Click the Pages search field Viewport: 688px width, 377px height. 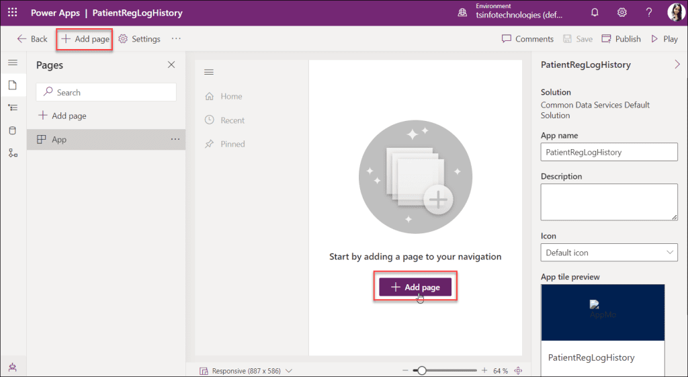coord(106,92)
